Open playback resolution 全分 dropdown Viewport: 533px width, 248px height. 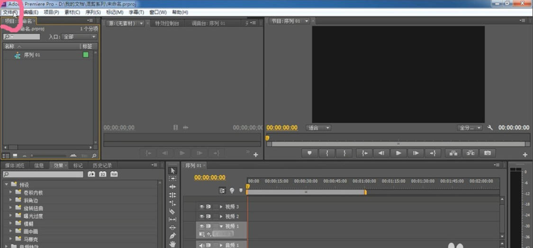470,128
